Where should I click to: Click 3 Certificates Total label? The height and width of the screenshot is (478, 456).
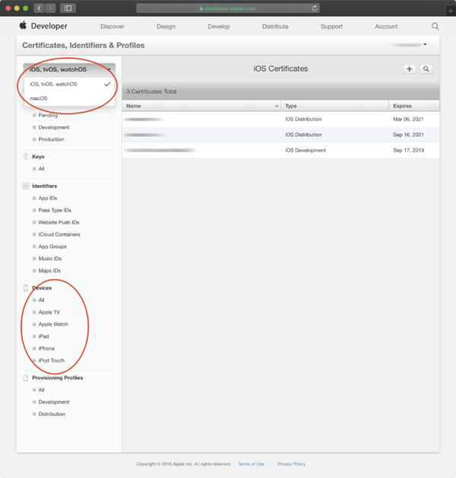point(151,92)
